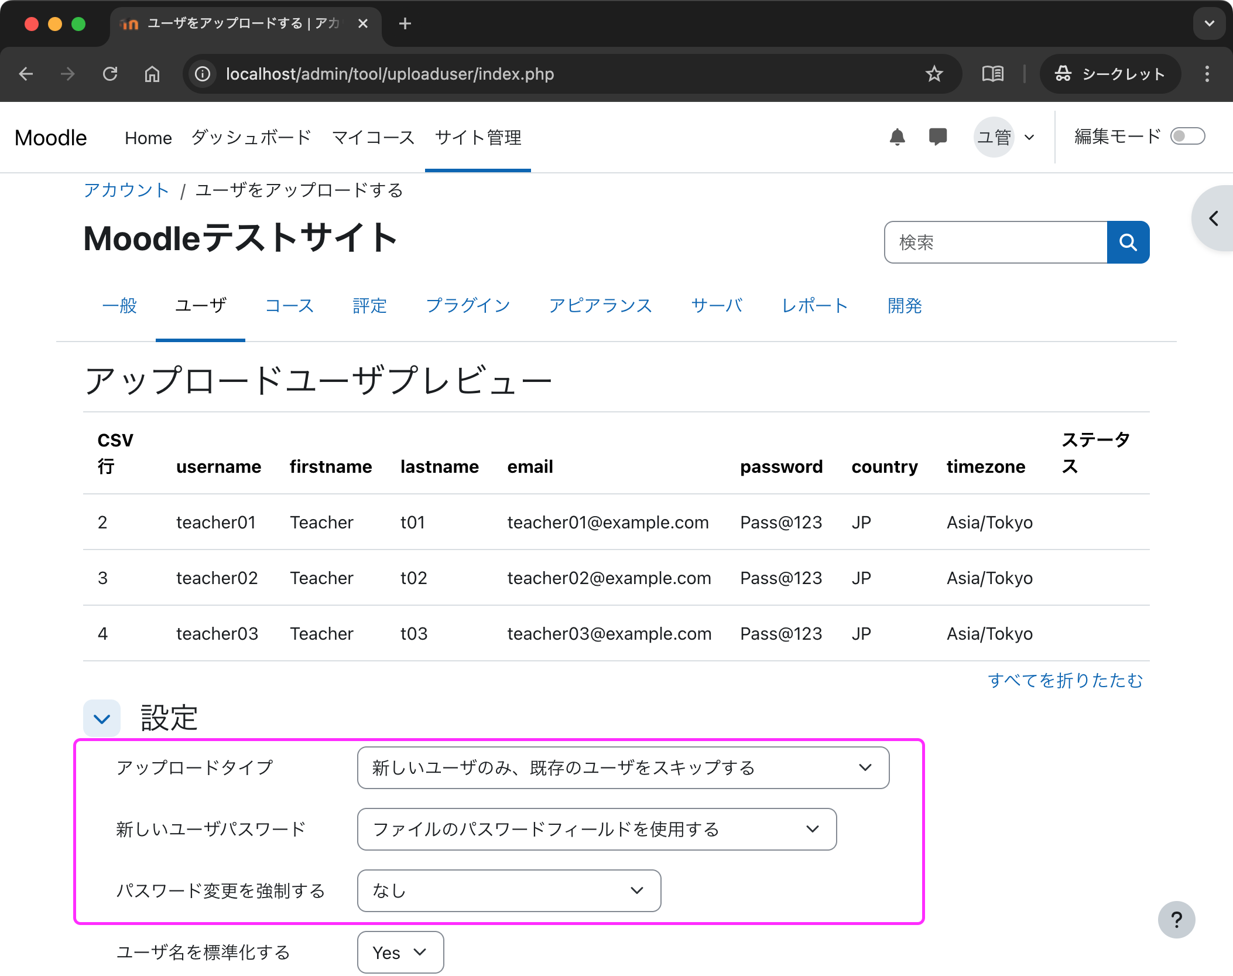Open Chrome's three-dot menu
Screen dimensions: 1233x976
1206,74
